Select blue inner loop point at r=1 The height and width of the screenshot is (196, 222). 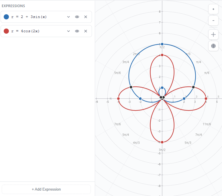[162, 88]
